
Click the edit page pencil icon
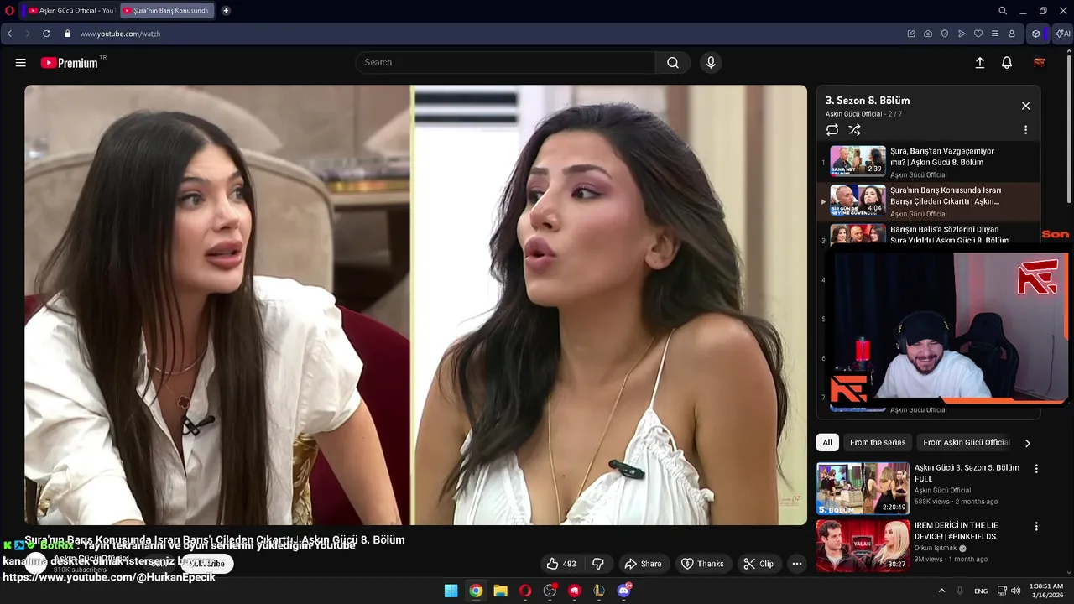tap(911, 34)
